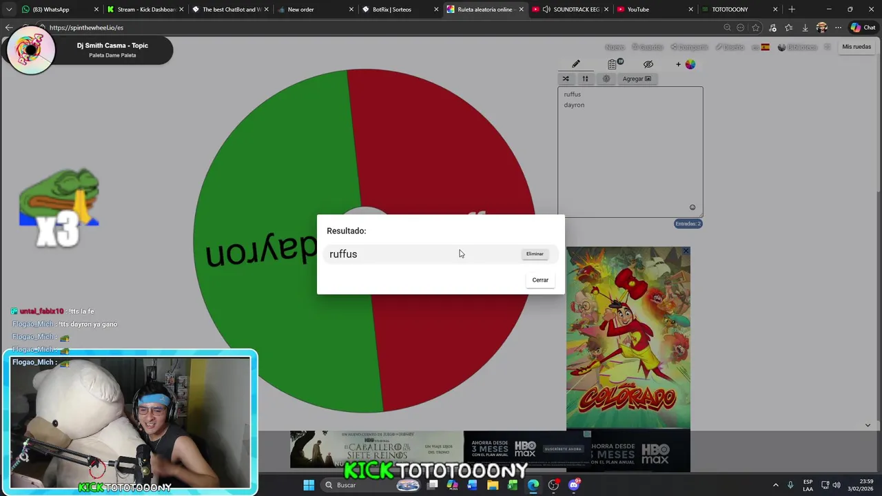Click the plus add wheel icon
This screenshot has height=496, width=882.
[678, 64]
